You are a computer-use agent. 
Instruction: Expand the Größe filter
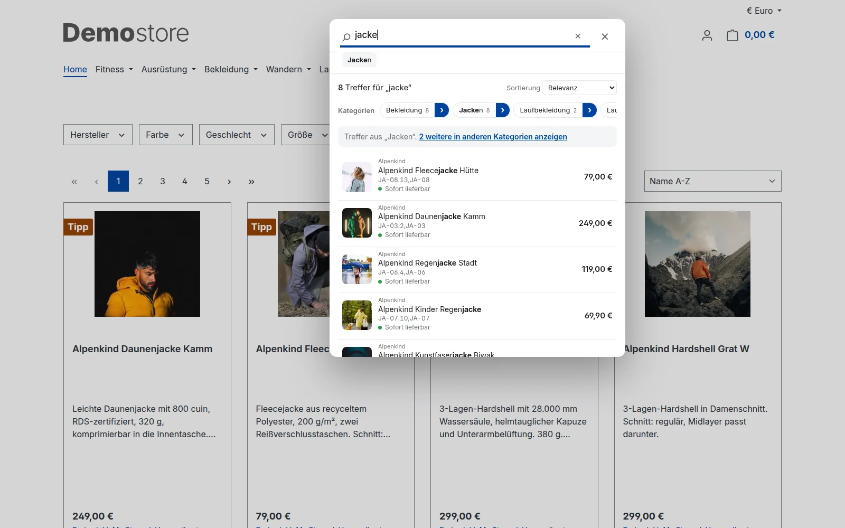[305, 135]
